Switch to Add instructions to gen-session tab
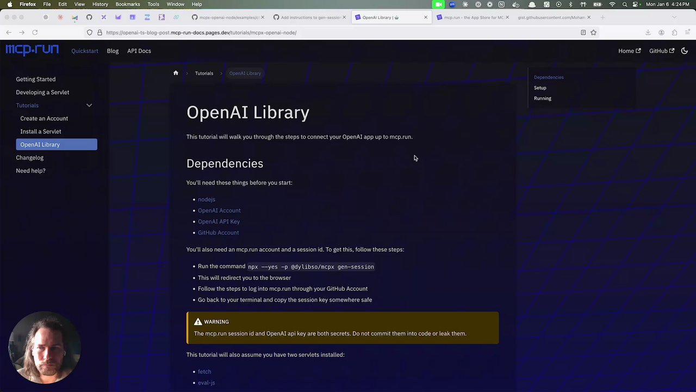The width and height of the screenshot is (696, 392). click(310, 17)
